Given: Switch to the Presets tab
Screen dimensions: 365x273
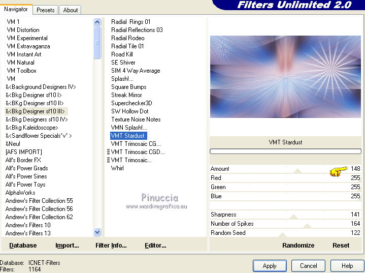Looking at the screenshot, I should click(x=45, y=10).
